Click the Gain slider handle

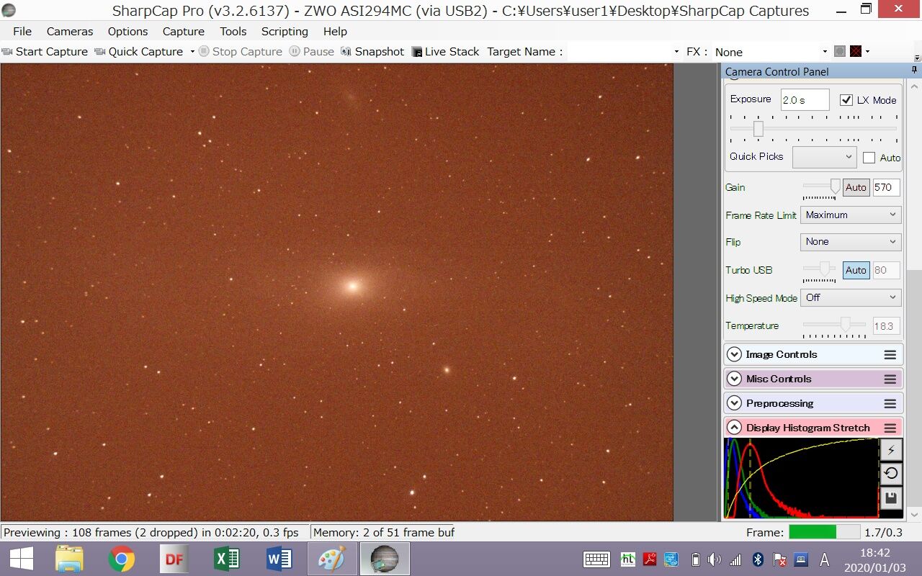point(835,187)
